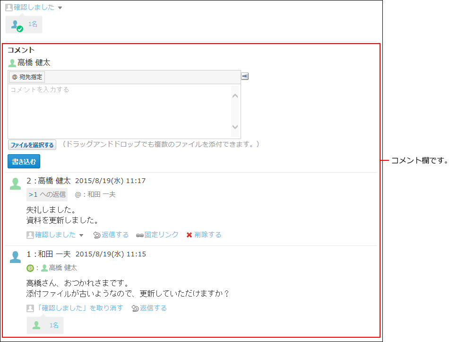The image size is (449, 342).
Task: Open the 固定リンク permalink
Action: click(x=162, y=235)
